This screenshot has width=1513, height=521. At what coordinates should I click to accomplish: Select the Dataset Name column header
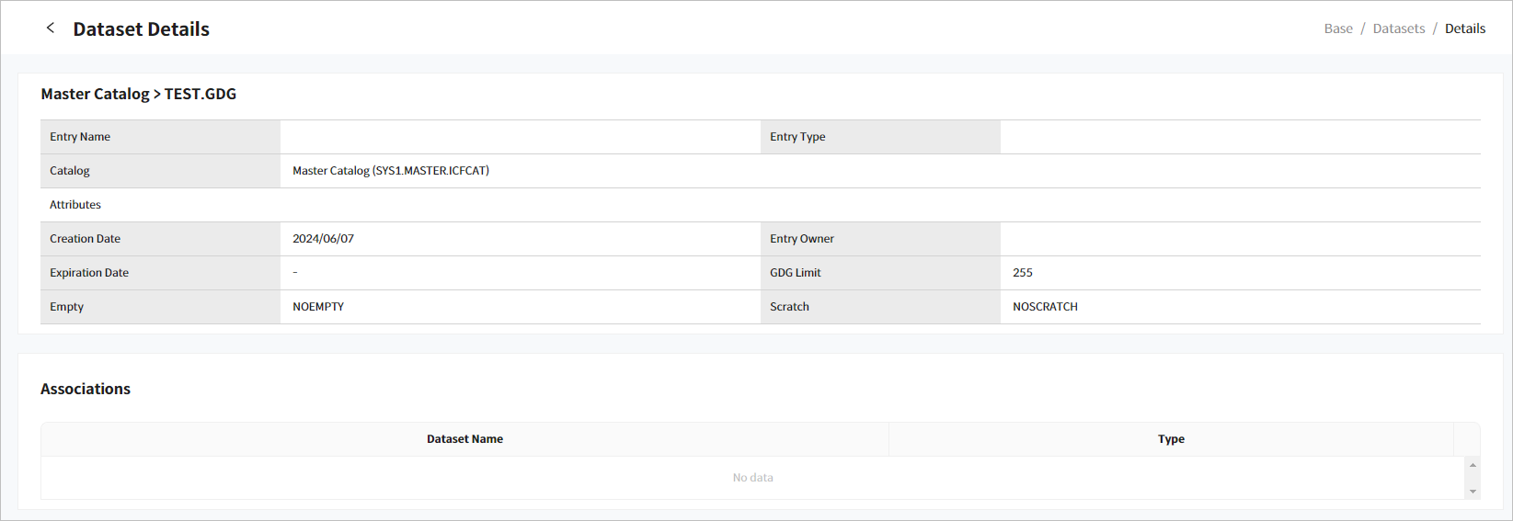pyautogui.click(x=464, y=439)
